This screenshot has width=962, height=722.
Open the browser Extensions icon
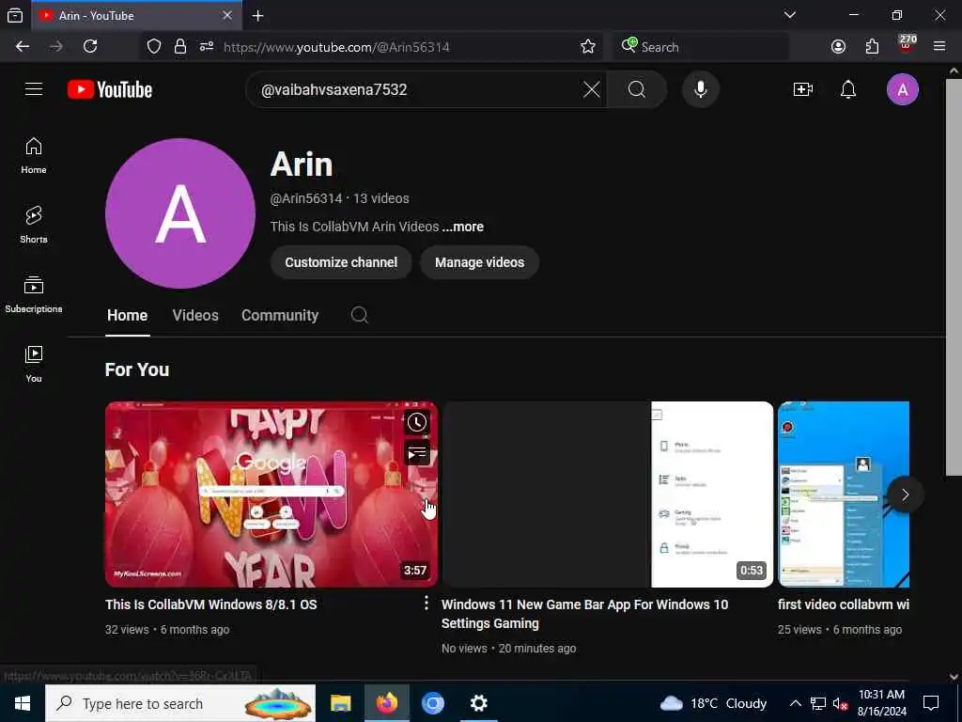pyautogui.click(x=872, y=47)
